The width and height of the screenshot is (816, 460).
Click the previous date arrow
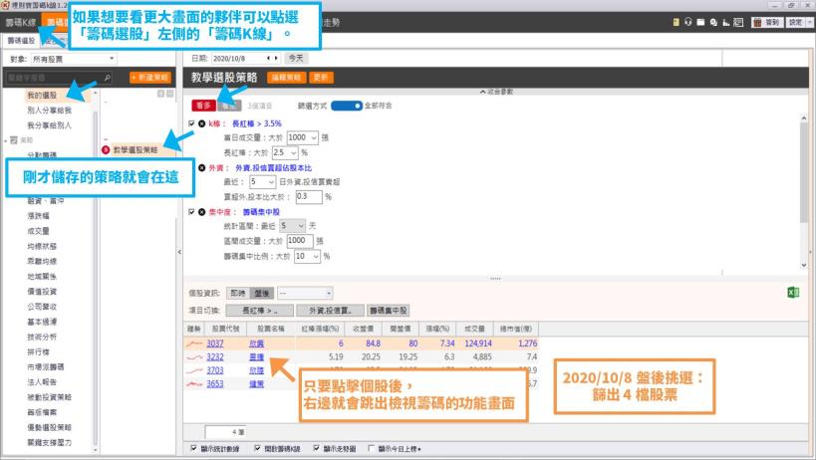click(269, 58)
